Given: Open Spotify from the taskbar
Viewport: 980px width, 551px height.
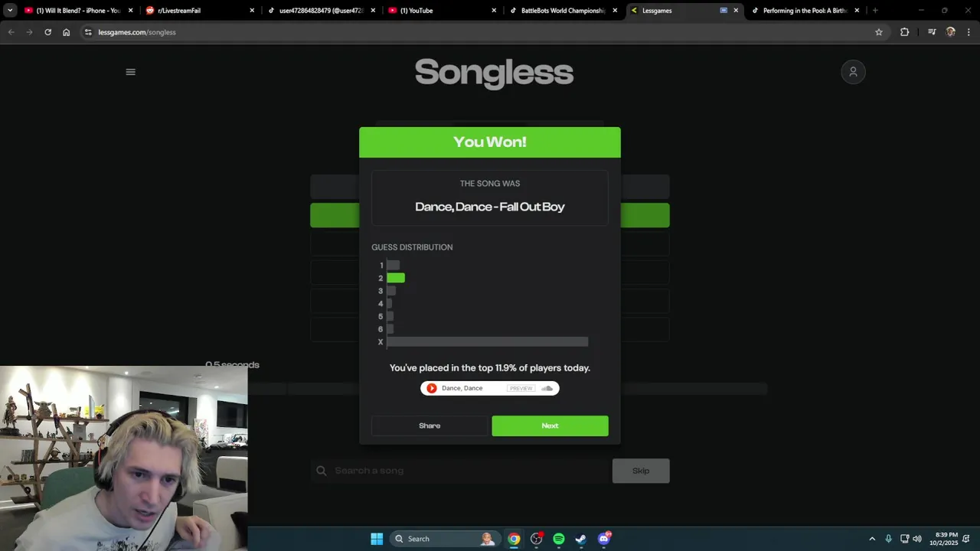Looking at the screenshot, I should (559, 539).
